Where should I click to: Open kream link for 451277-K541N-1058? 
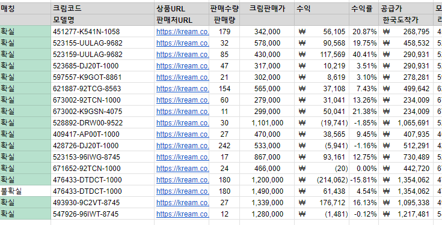(183, 32)
